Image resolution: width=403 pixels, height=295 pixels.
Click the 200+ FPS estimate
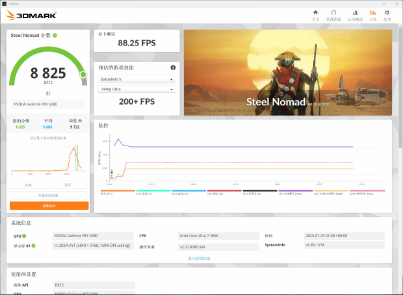pyautogui.click(x=136, y=101)
